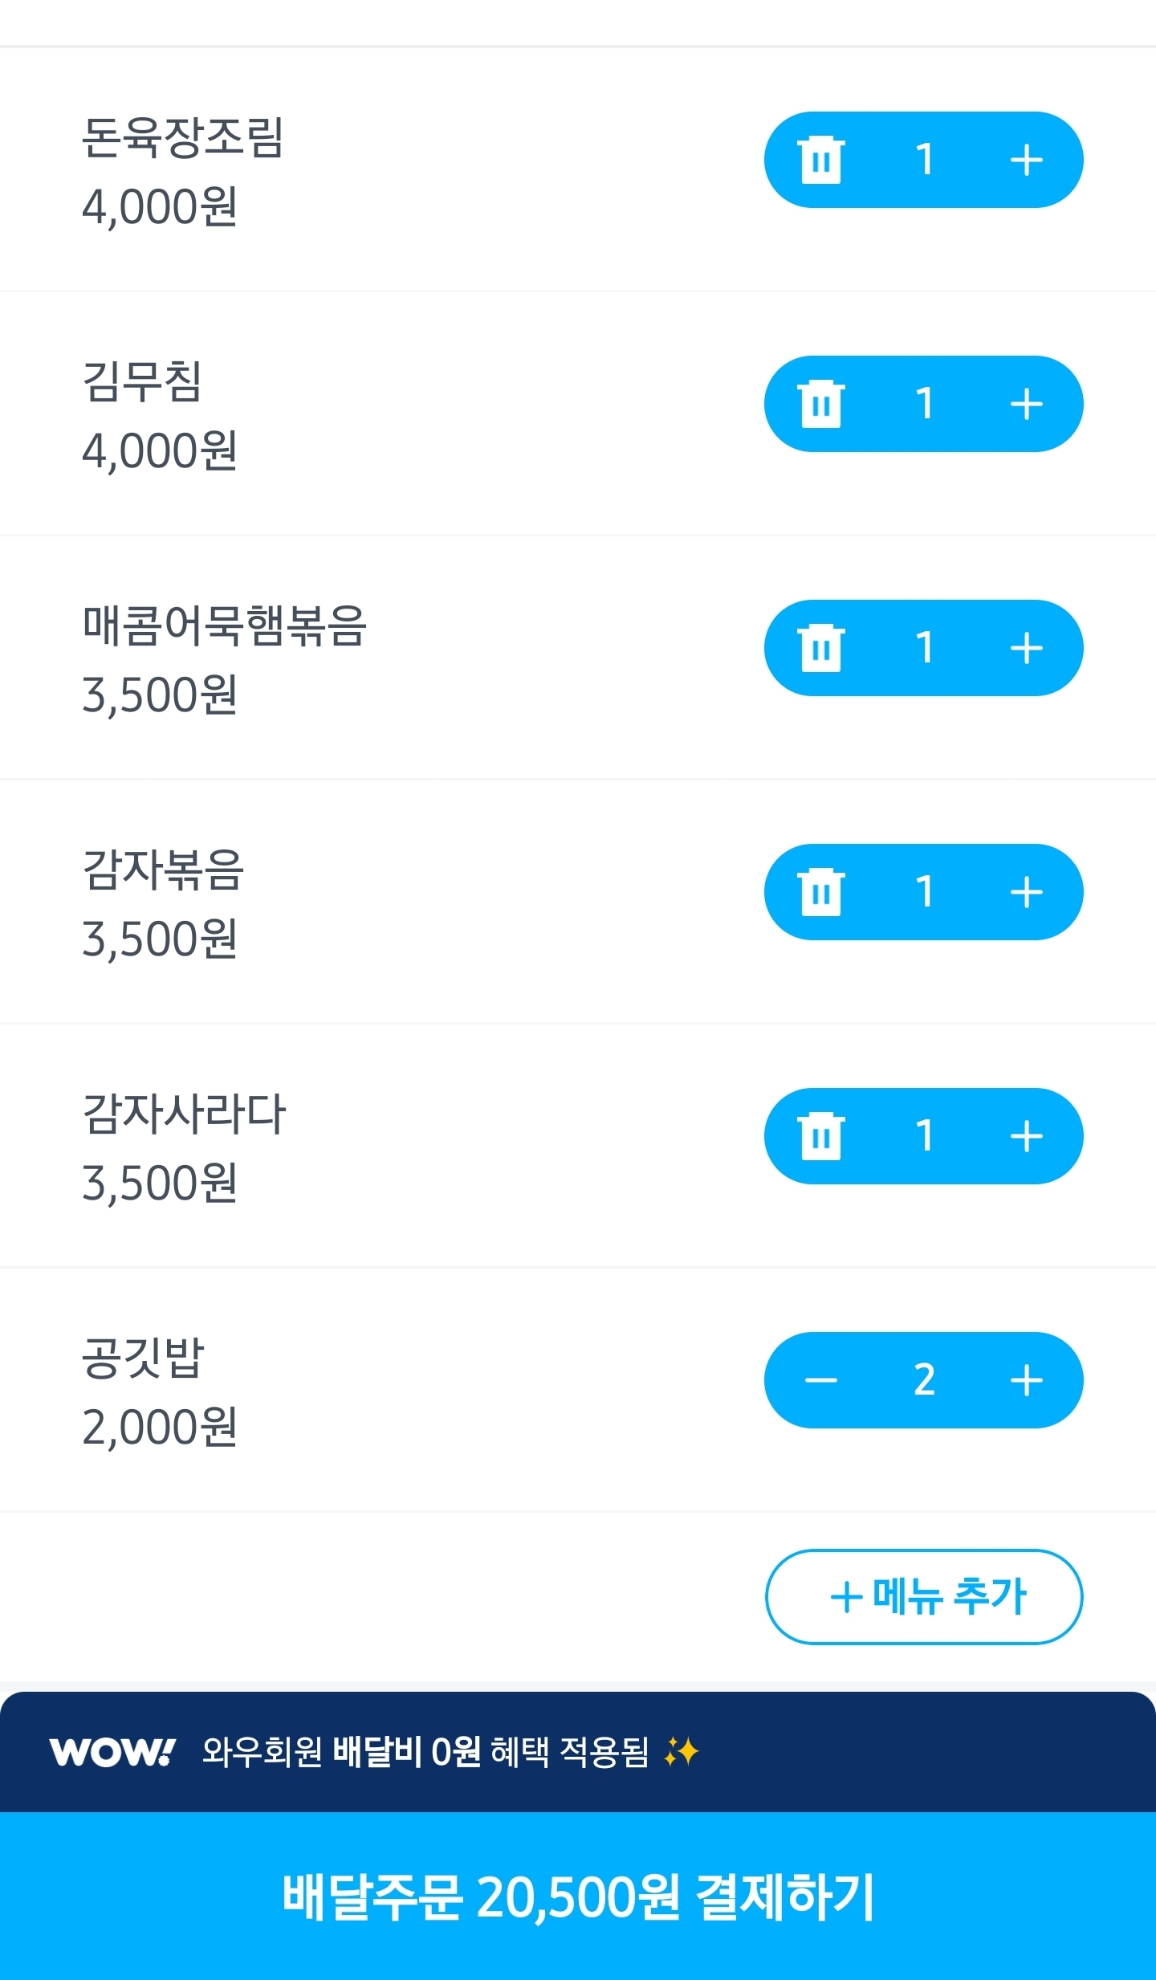The image size is (1156, 1980).
Task: Decrease 공깃밥 quantity with minus
Action: [x=820, y=1380]
